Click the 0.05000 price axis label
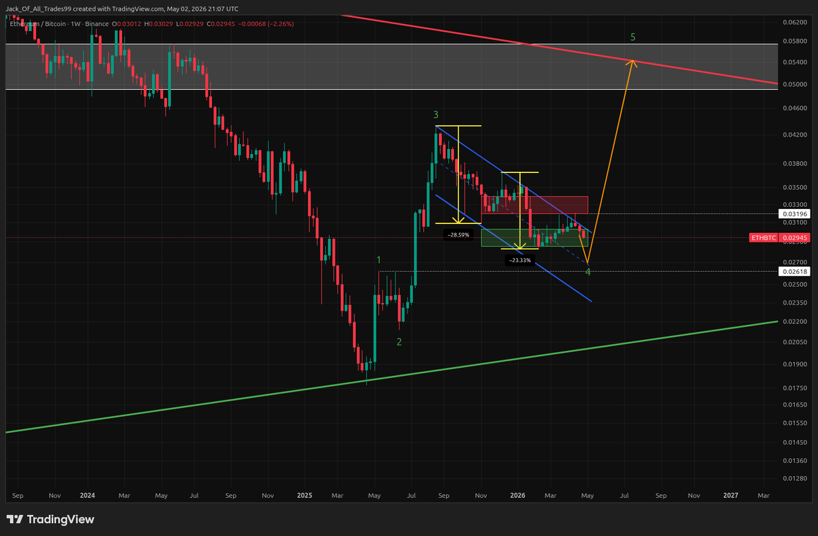 [794, 84]
